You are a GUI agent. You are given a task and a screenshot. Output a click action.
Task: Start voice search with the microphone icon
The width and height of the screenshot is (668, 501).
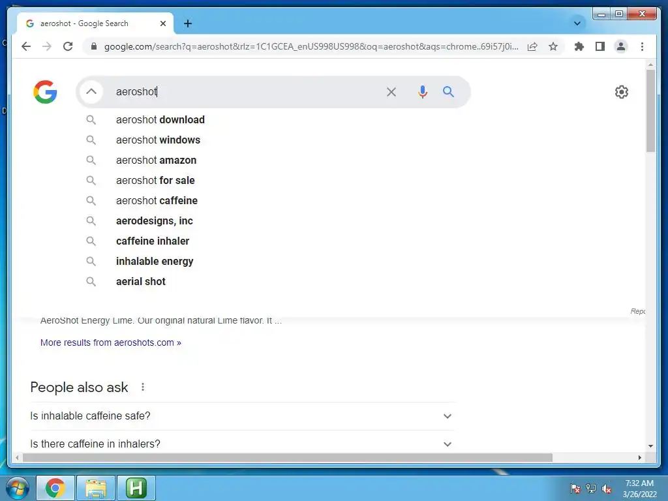[422, 91]
